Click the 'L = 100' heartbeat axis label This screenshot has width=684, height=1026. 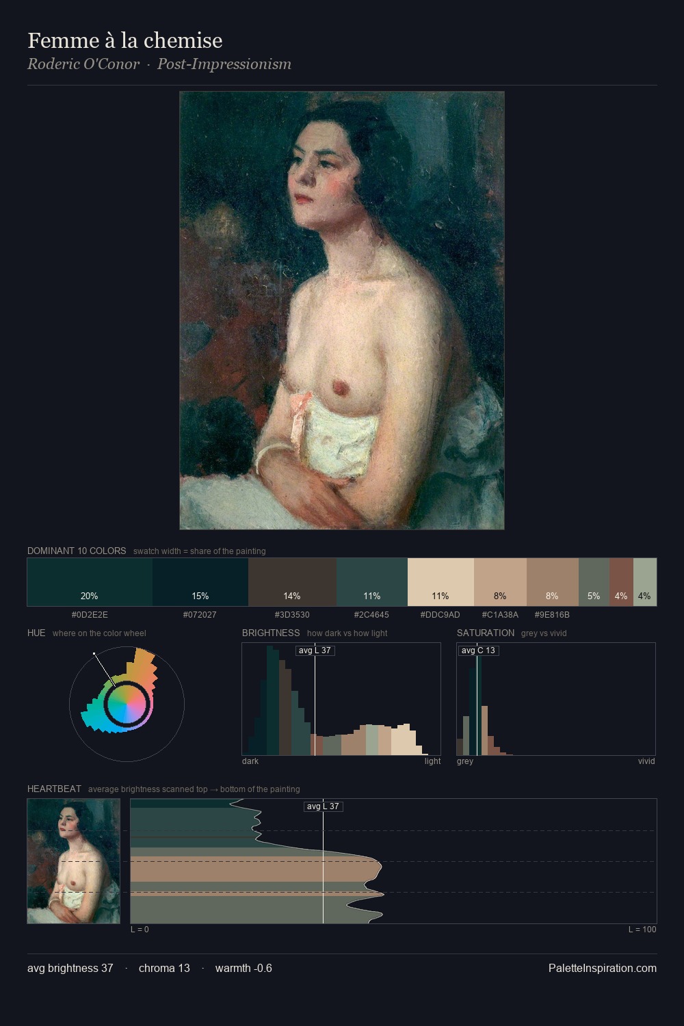[642, 930]
